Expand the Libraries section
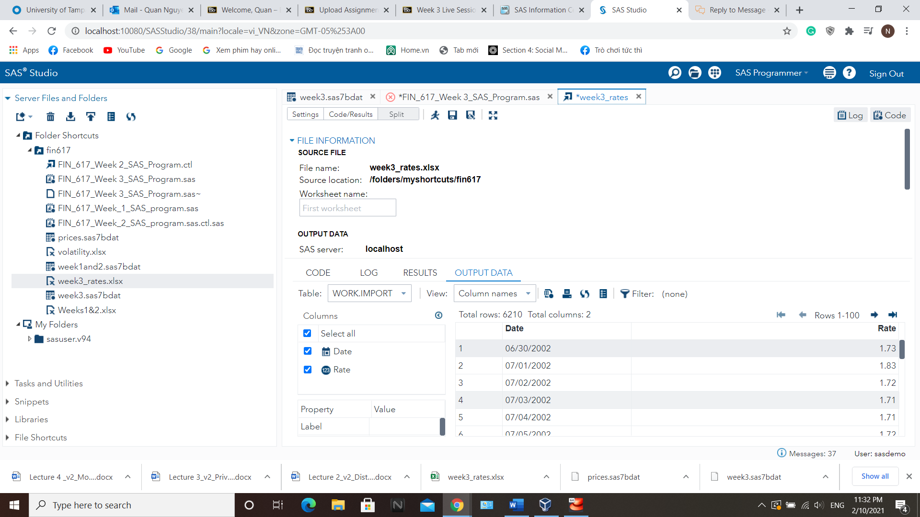920x517 pixels. pos(31,419)
